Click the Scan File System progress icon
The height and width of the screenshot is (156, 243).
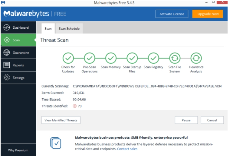coord(175,58)
